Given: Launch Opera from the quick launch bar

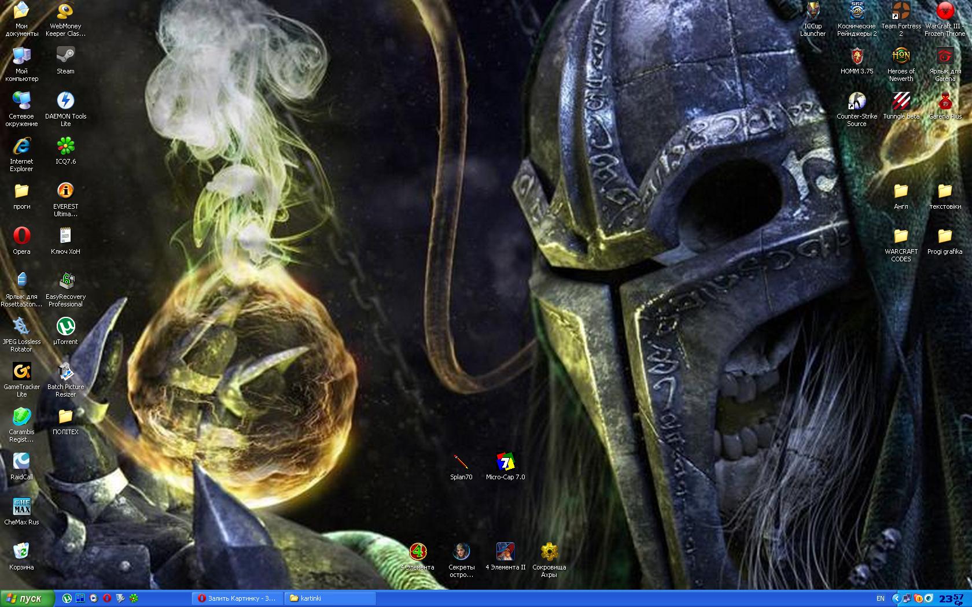Looking at the screenshot, I should click(107, 598).
